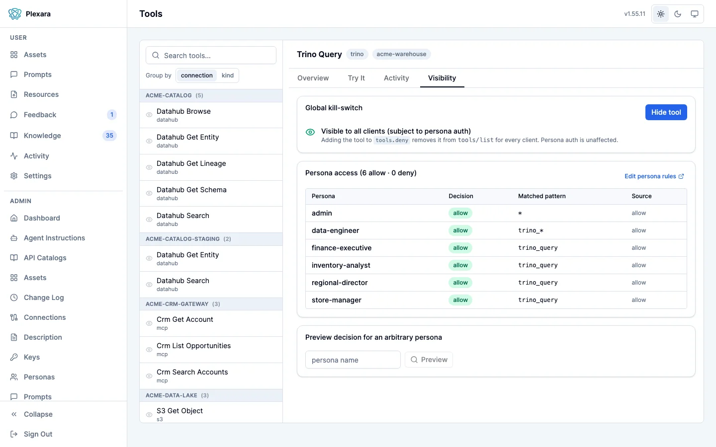Group tools by kind

(228, 75)
